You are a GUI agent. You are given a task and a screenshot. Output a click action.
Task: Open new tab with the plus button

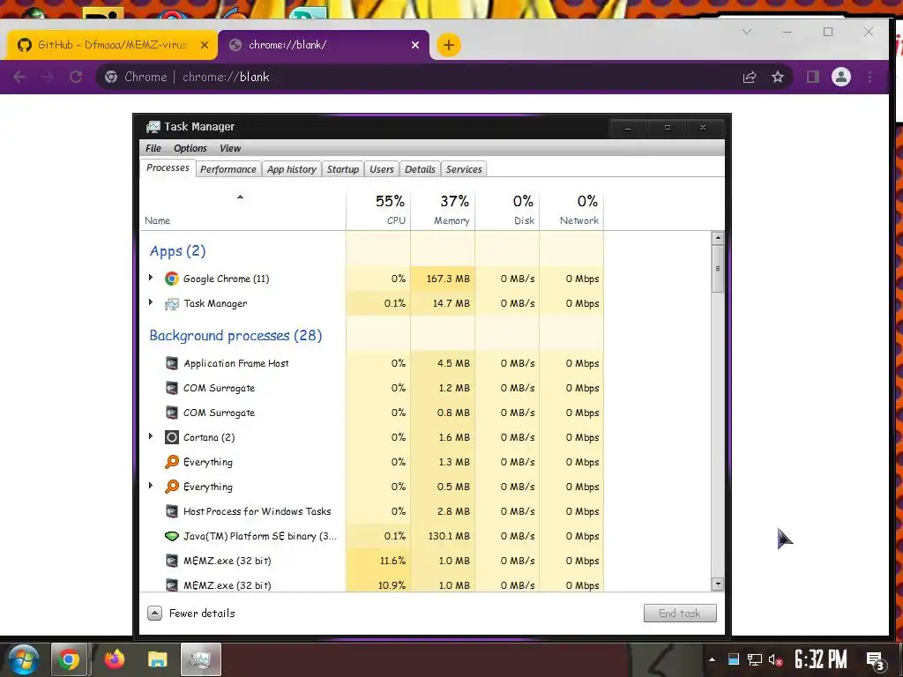click(x=449, y=45)
